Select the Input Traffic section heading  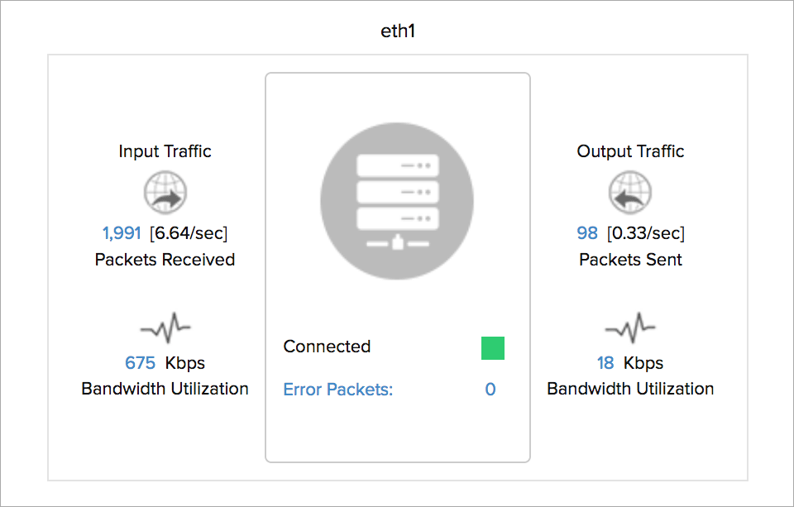pyautogui.click(x=165, y=151)
